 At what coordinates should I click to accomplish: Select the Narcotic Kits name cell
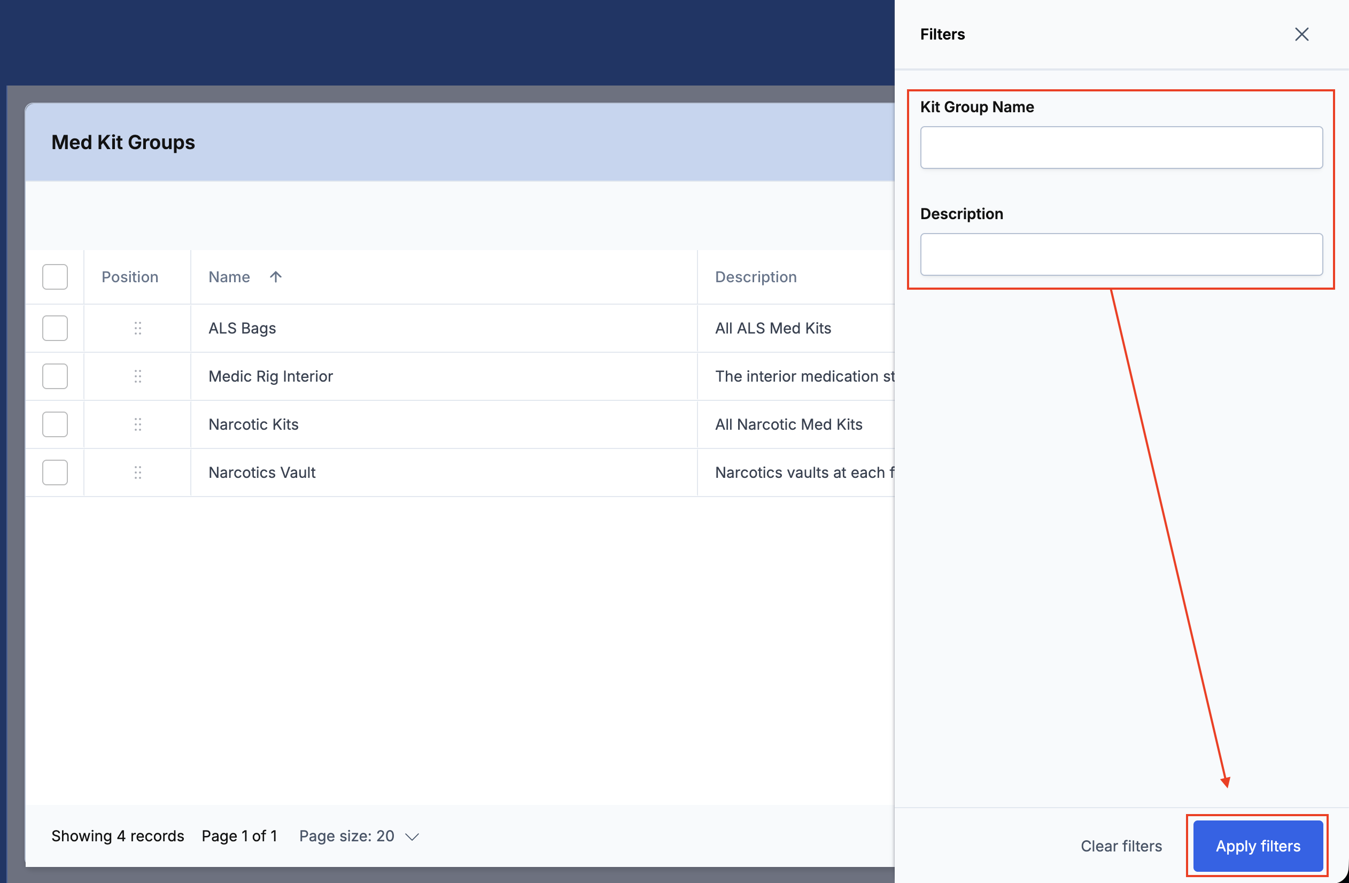(444, 424)
